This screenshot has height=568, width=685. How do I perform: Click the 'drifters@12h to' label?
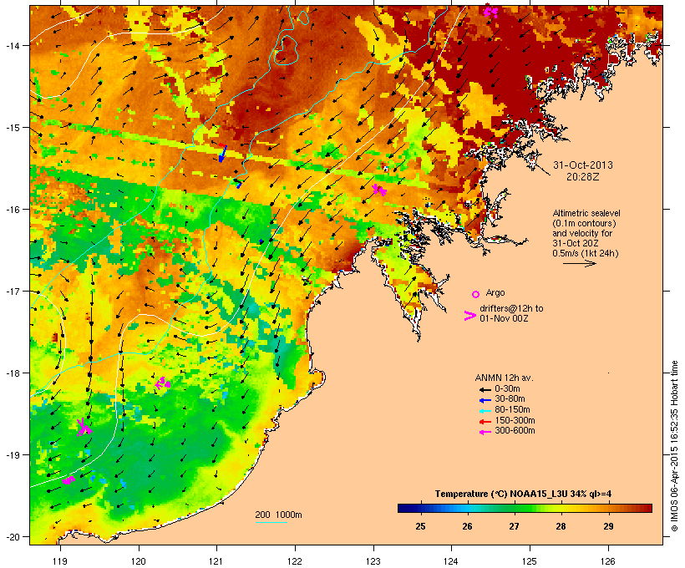tap(511, 308)
